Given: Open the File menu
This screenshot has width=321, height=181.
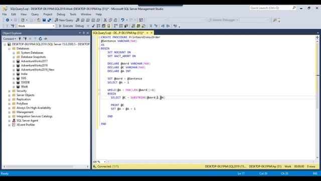Looking at the screenshot, I should coord(5,14).
